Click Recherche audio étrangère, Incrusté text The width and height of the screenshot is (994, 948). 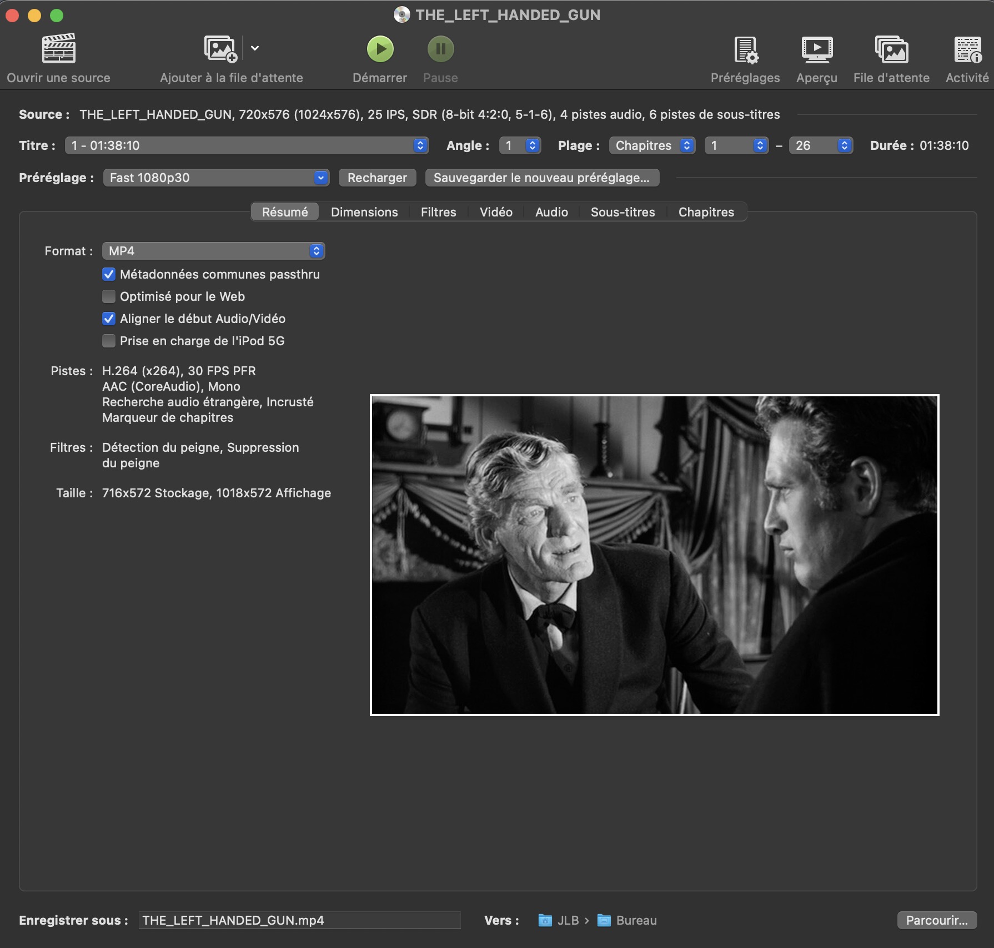(208, 402)
